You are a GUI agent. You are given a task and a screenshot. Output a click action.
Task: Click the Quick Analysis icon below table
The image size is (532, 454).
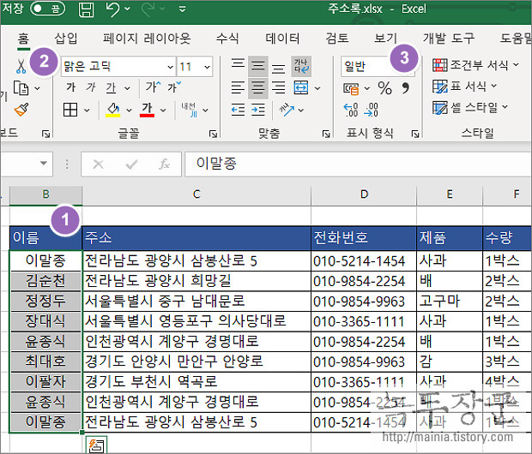point(97,445)
